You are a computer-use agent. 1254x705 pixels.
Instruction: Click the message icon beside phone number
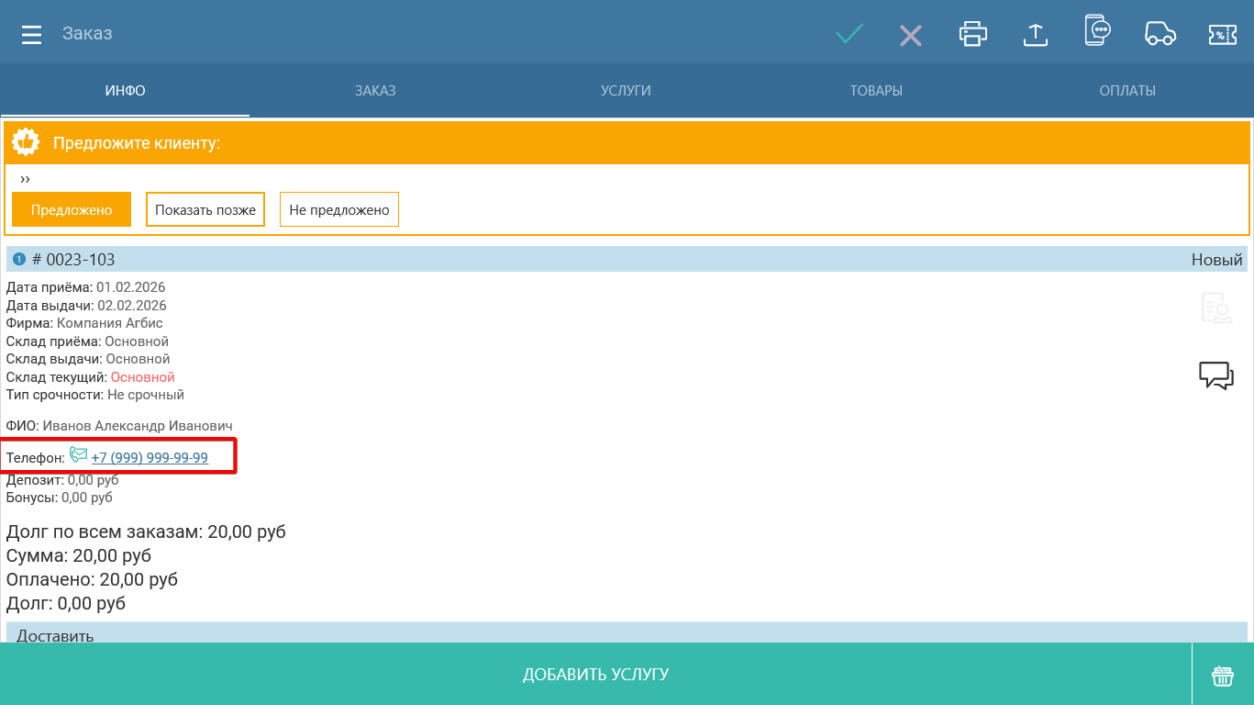(x=79, y=454)
